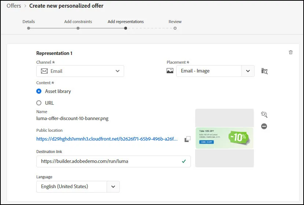Click the Name label above the file name
The height and width of the screenshot is (205, 304).
pos(42,112)
